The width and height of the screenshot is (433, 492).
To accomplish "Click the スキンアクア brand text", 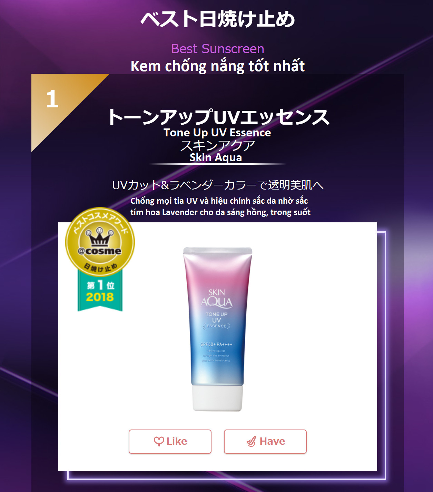I will [x=218, y=145].
